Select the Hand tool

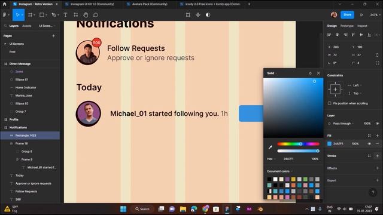coord(86,15)
